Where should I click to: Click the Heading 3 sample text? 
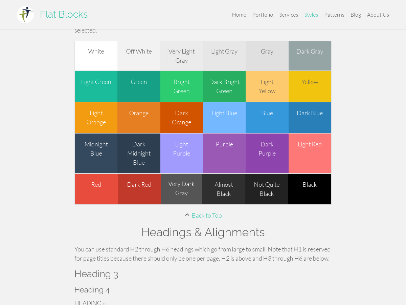[96, 274]
